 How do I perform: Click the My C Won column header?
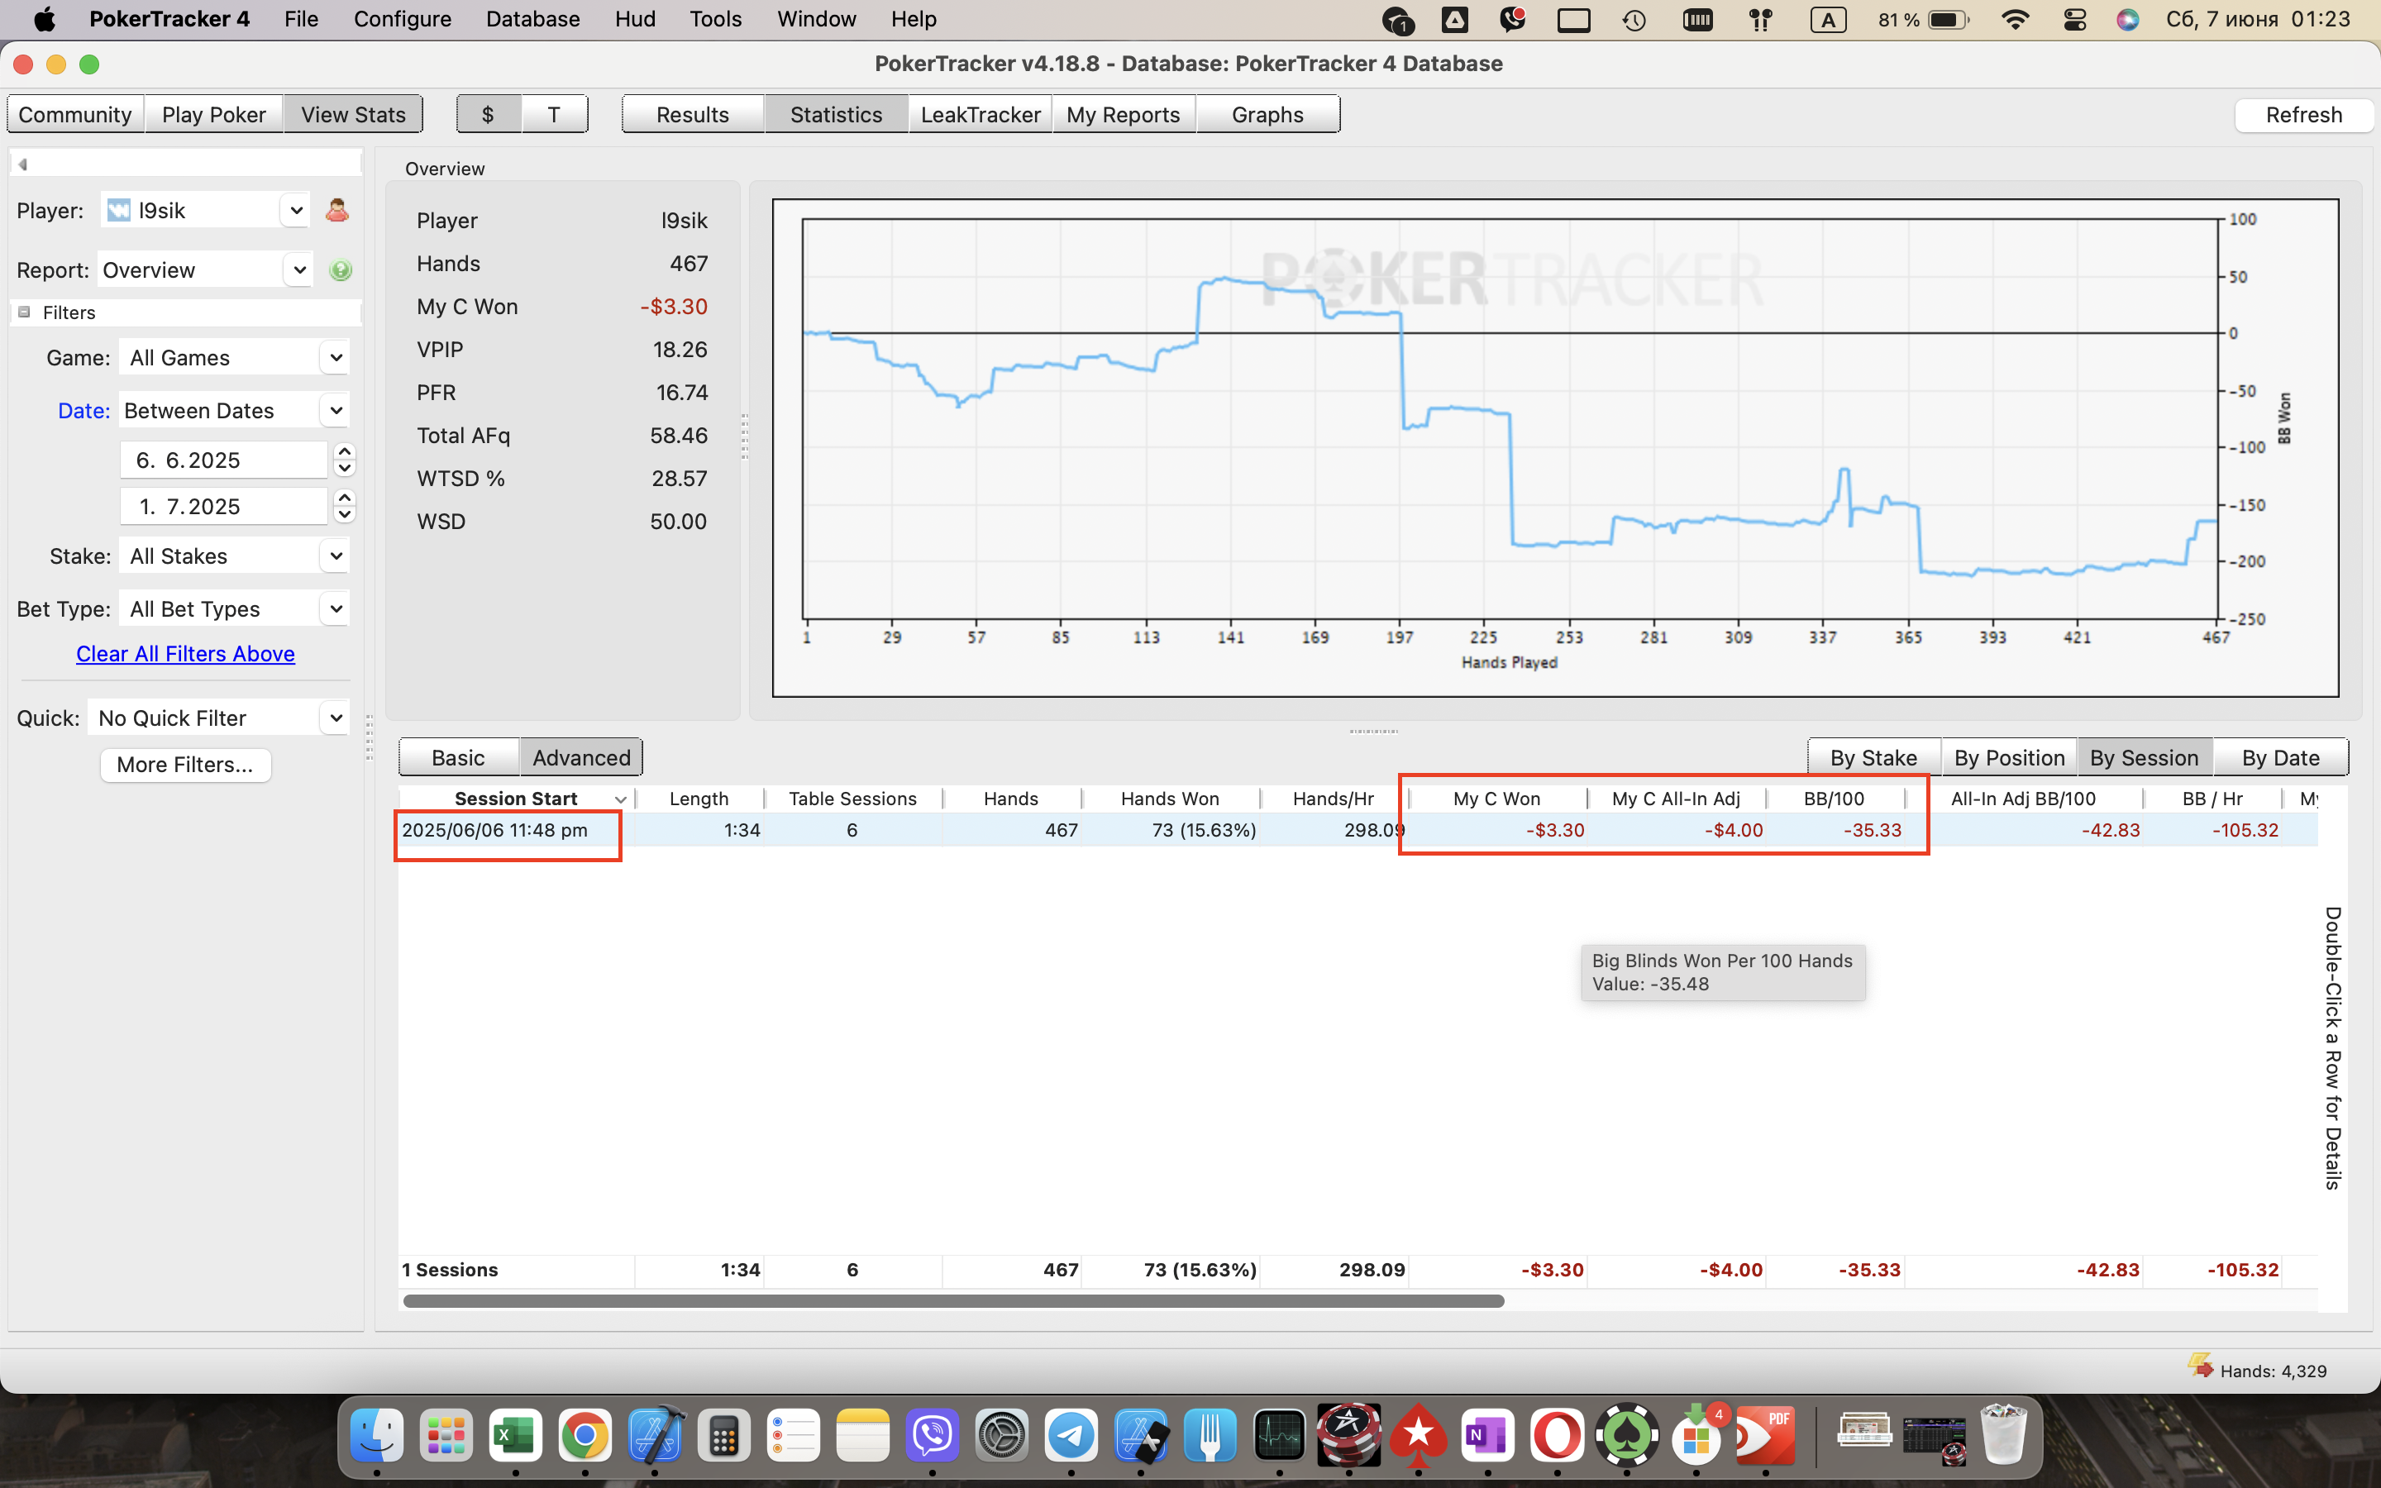tap(1496, 798)
